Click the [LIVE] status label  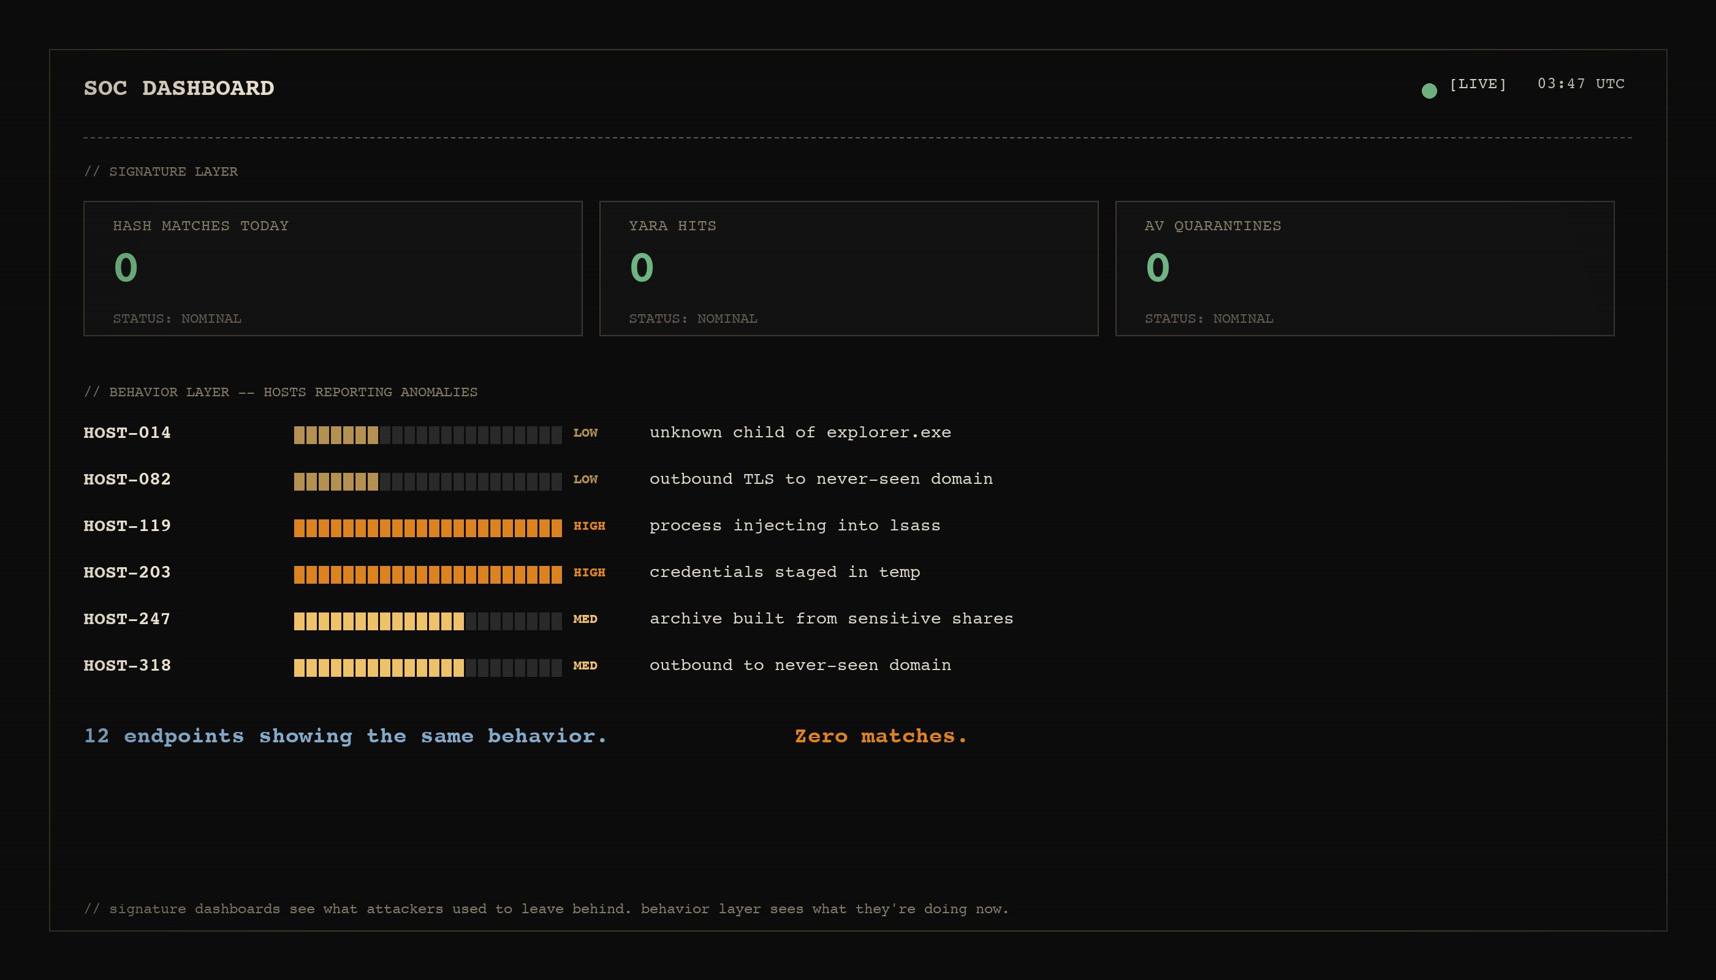[x=1478, y=84]
